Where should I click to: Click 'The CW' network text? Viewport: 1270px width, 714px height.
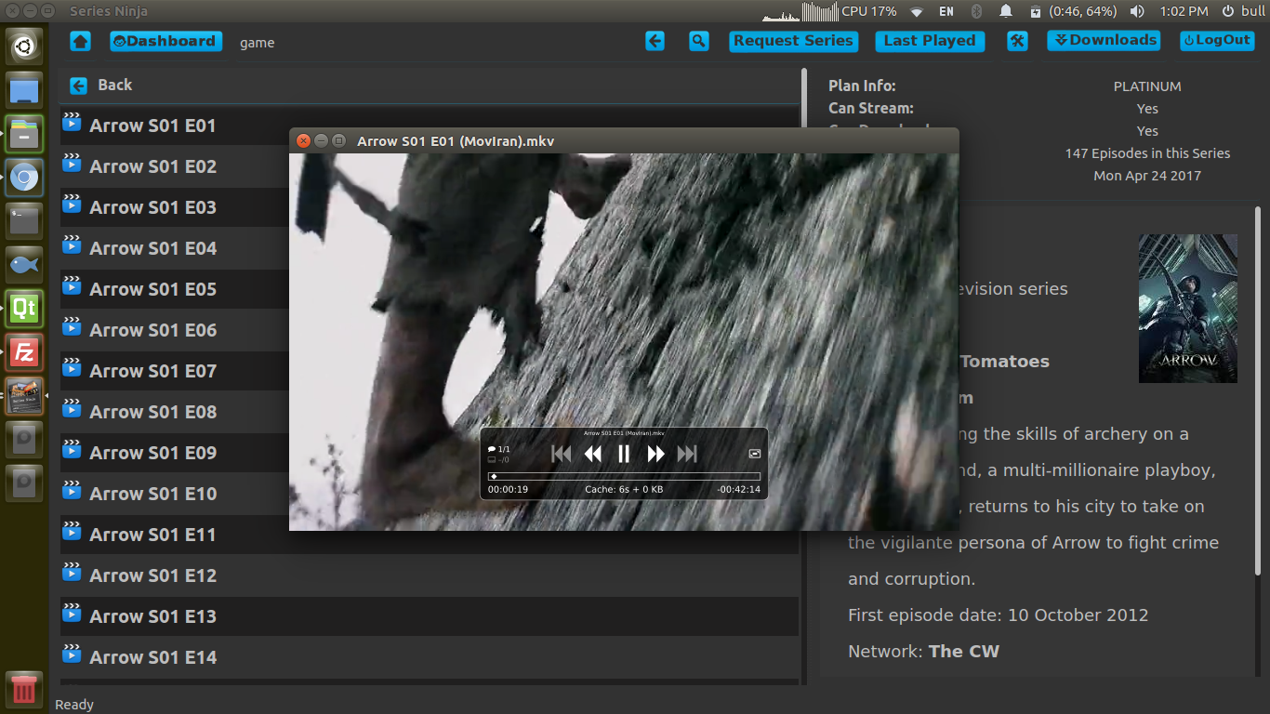[964, 651]
